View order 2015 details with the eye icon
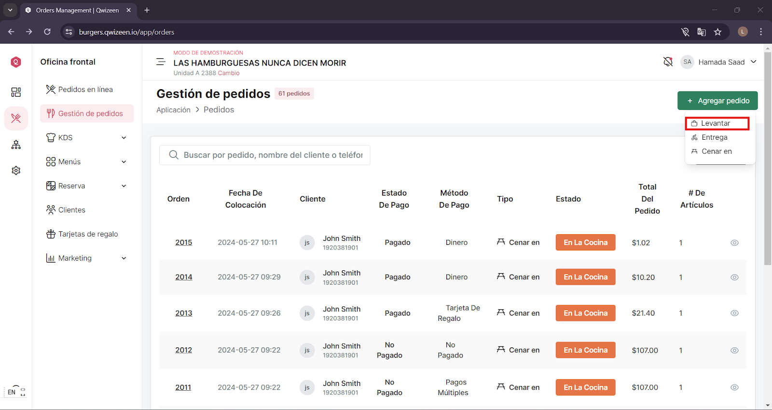Image resolution: width=772 pixels, height=410 pixels. (x=734, y=243)
